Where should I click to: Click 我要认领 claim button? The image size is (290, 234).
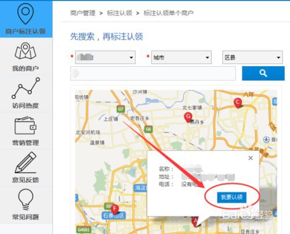pos(231,197)
